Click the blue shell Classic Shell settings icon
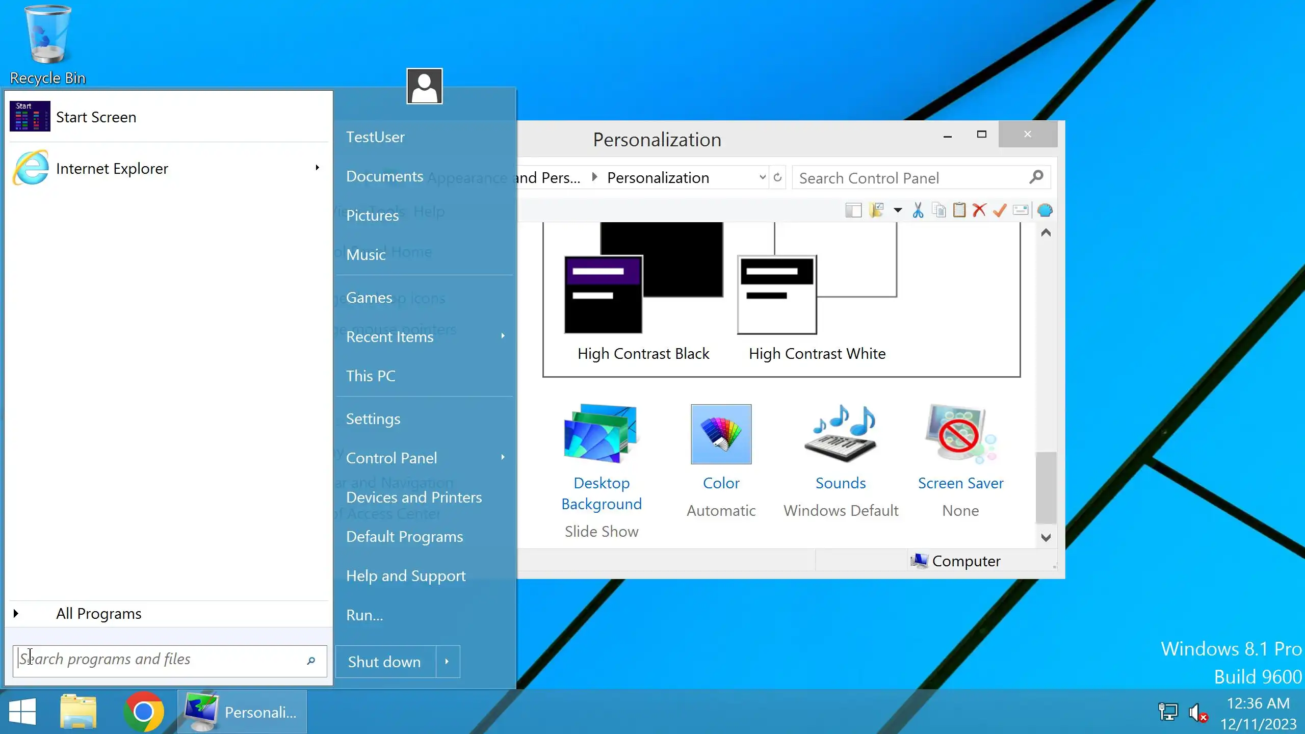Image resolution: width=1305 pixels, height=734 pixels. [1045, 210]
